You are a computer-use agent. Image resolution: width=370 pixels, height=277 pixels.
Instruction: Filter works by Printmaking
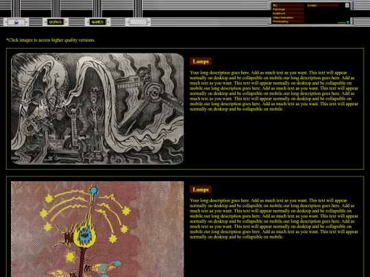tap(288, 21)
